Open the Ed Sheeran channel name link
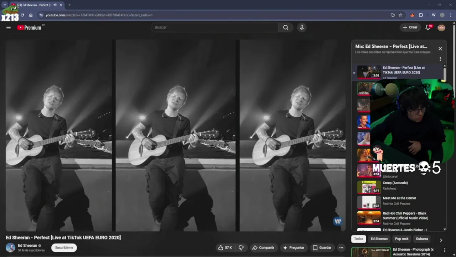456x257 pixels. (x=27, y=246)
